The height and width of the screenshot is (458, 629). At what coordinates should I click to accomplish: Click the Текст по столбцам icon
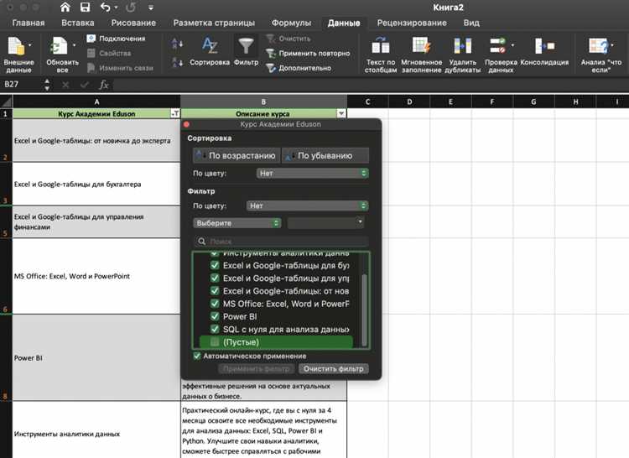click(x=380, y=46)
